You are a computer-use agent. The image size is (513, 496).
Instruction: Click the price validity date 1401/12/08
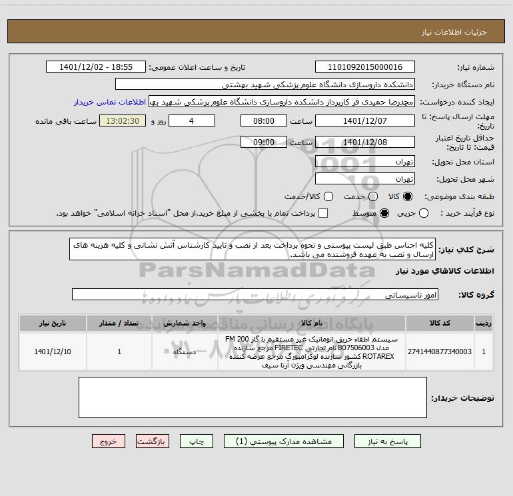click(x=365, y=142)
